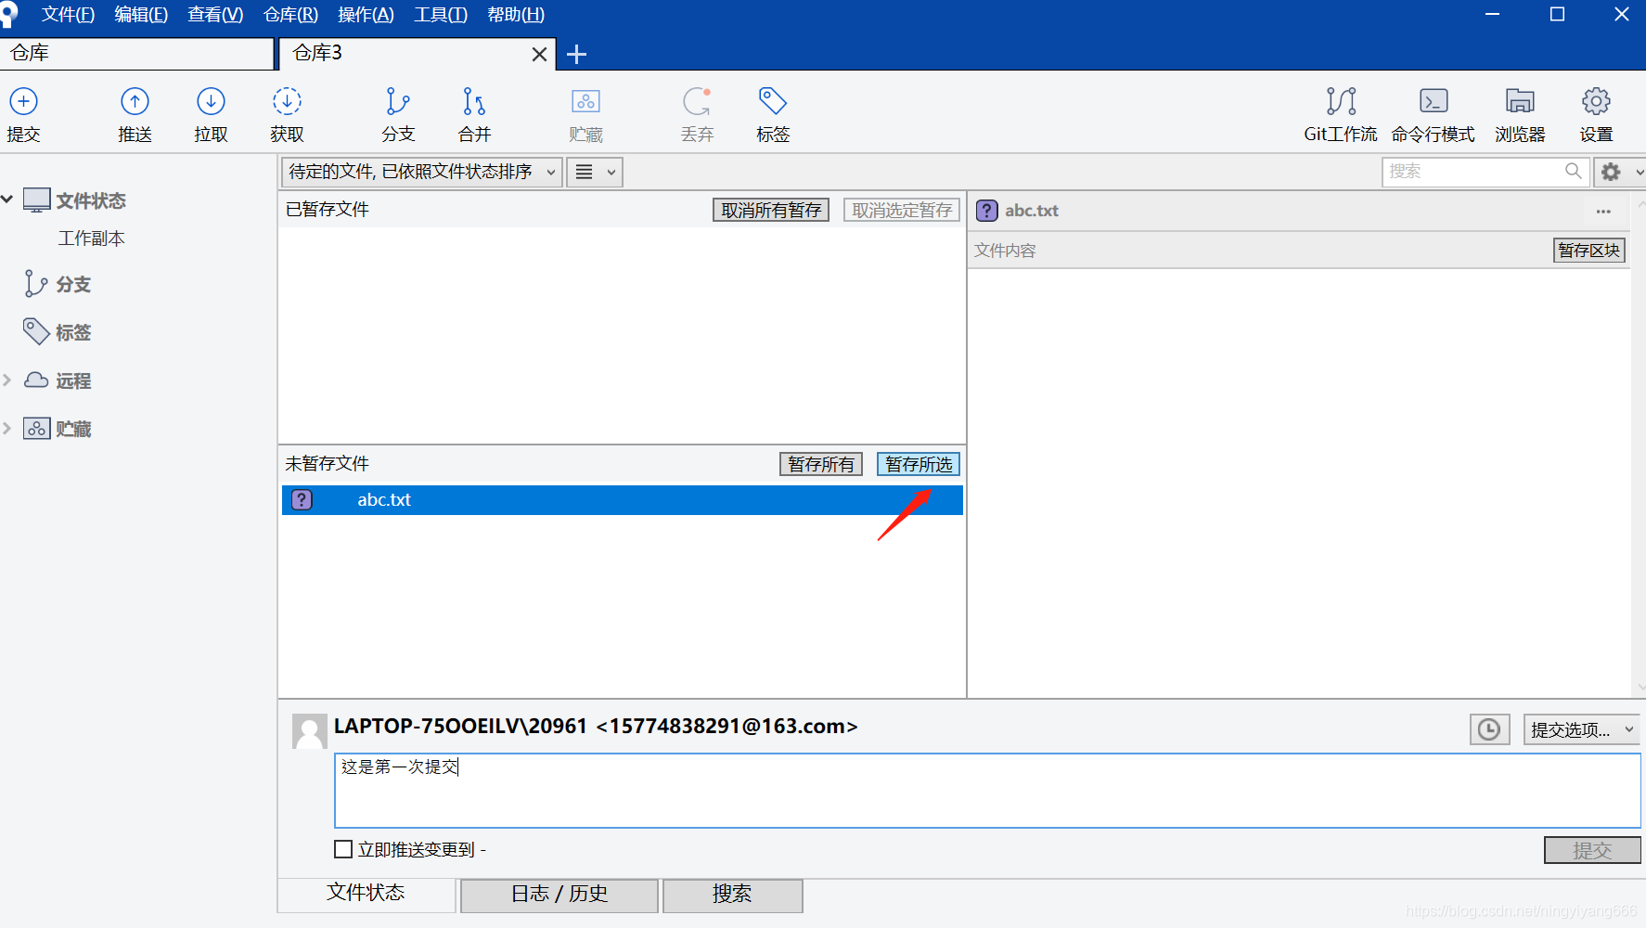Click the abc.txt question-mark status icon in unstaged list
The image size is (1646, 928).
tap(302, 499)
